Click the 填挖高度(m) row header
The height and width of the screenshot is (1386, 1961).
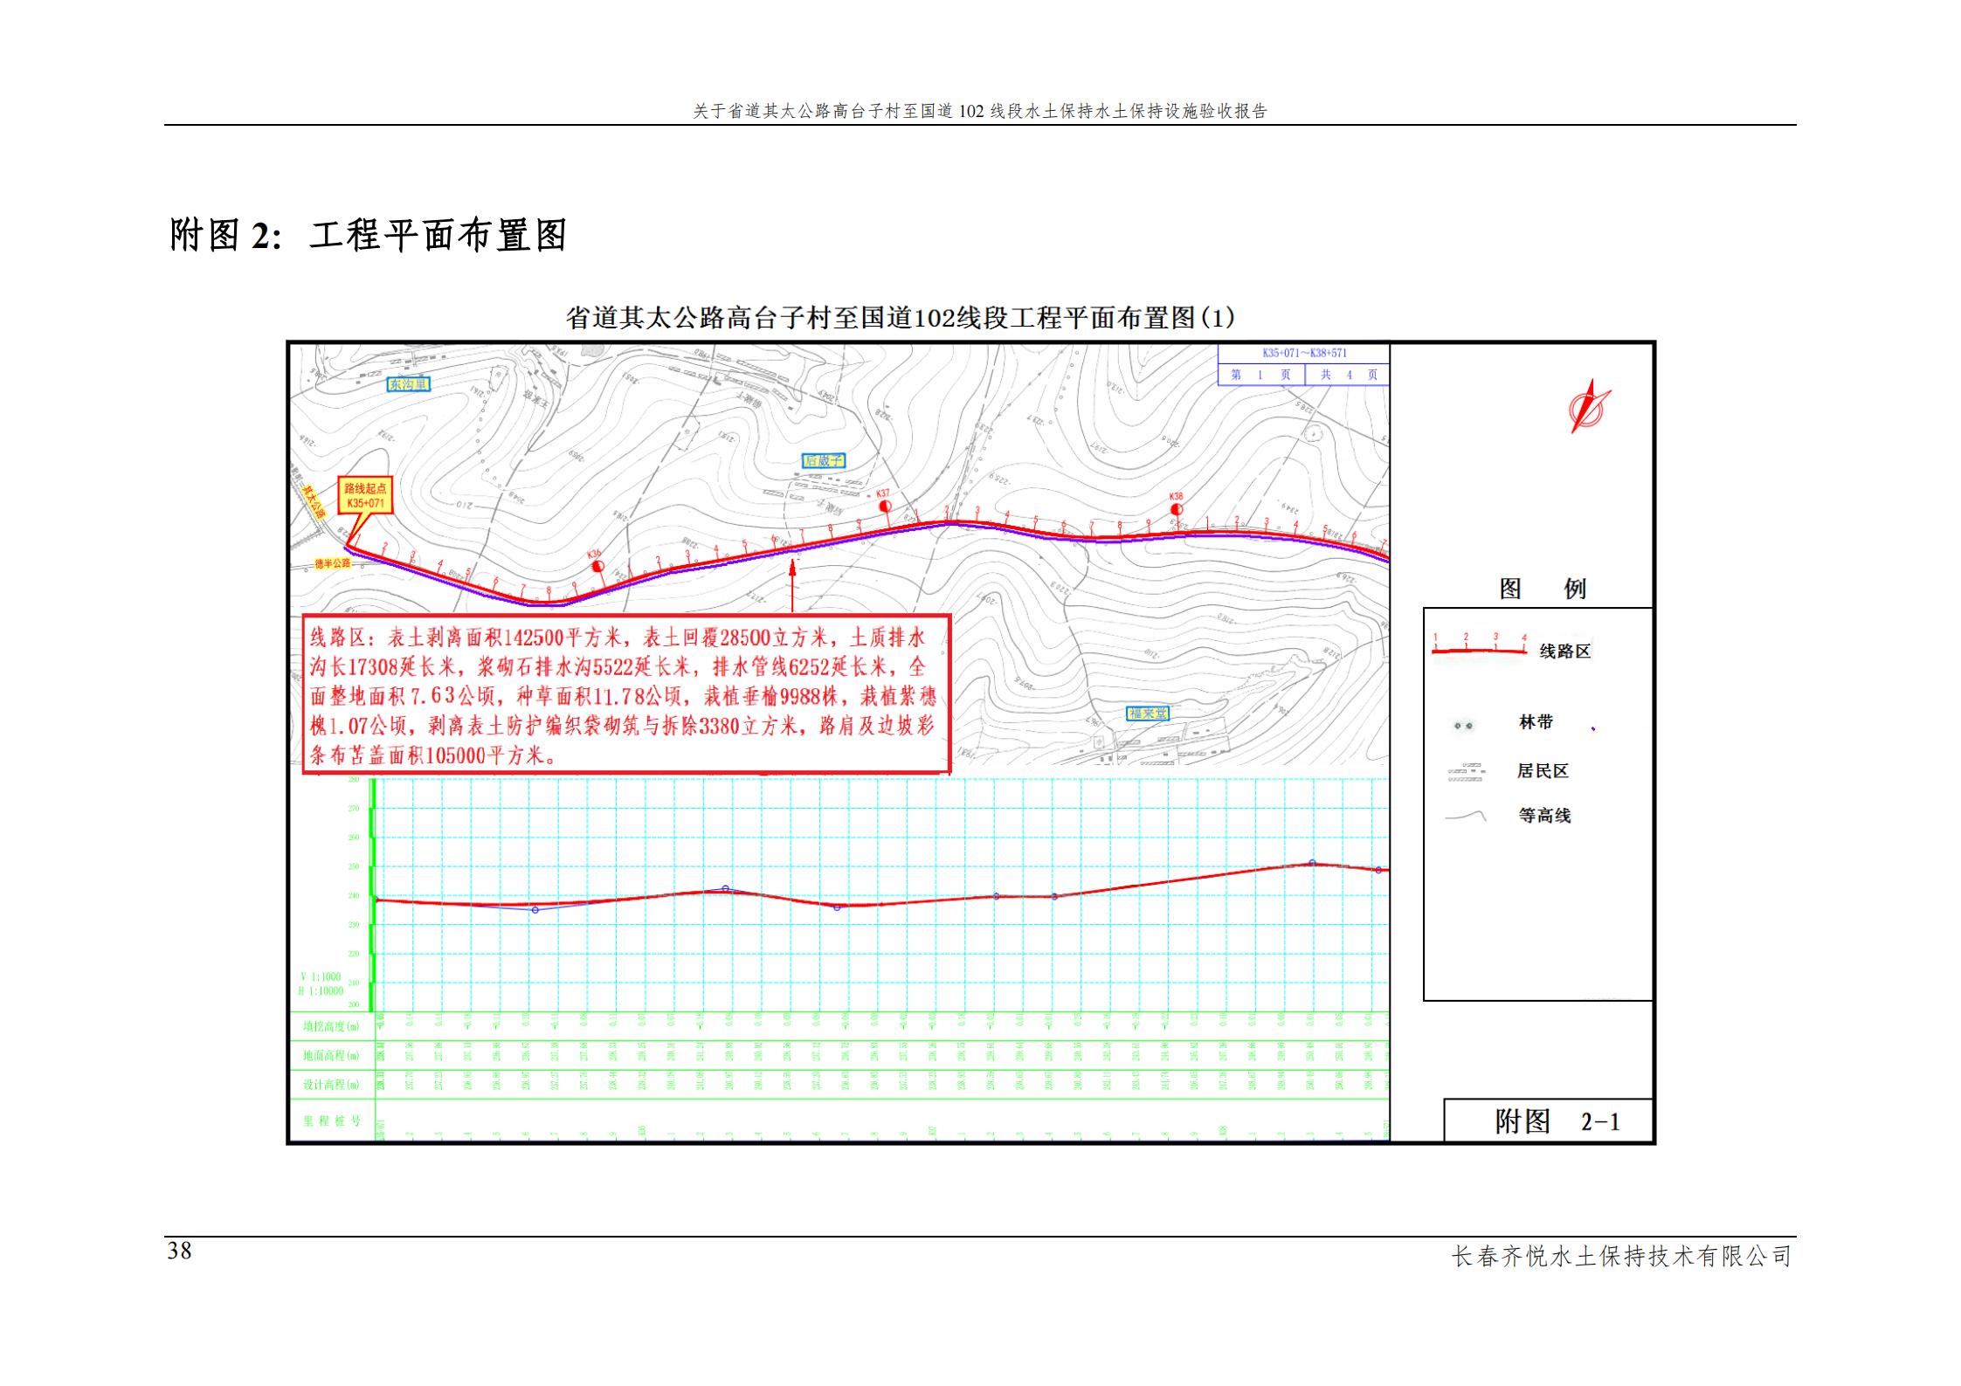(331, 1026)
